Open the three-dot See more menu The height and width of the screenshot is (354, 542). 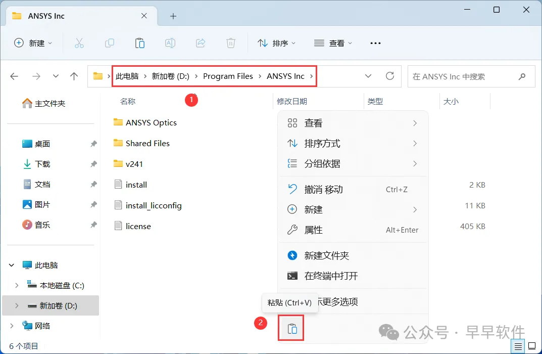tap(375, 43)
